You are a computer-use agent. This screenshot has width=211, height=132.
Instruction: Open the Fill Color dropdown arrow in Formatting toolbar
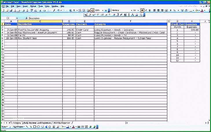coord(199,10)
